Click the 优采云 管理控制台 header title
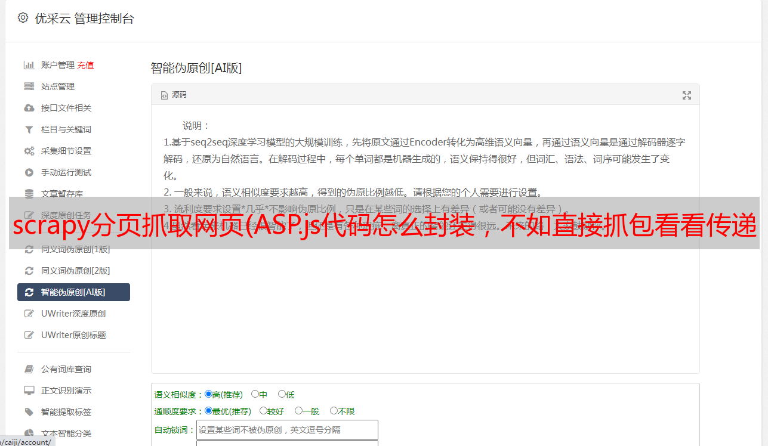Viewport: 768px width, 446px height. [84, 18]
